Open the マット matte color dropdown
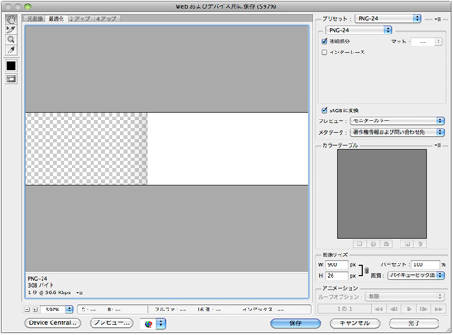 tap(427, 42)
